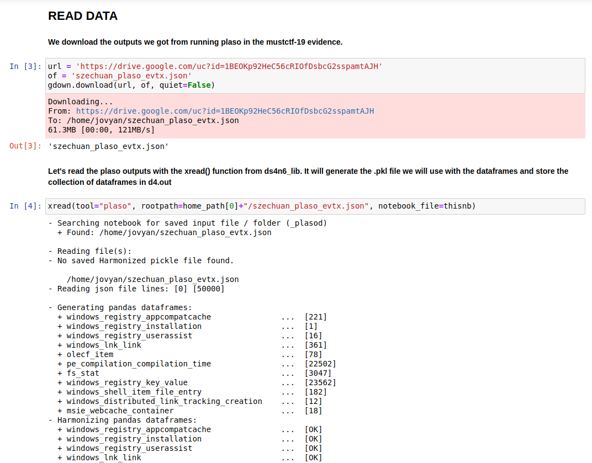592x463 pixels.
Task: Click 'Generating pandas dataframes:' line
Action: (120, 307)
